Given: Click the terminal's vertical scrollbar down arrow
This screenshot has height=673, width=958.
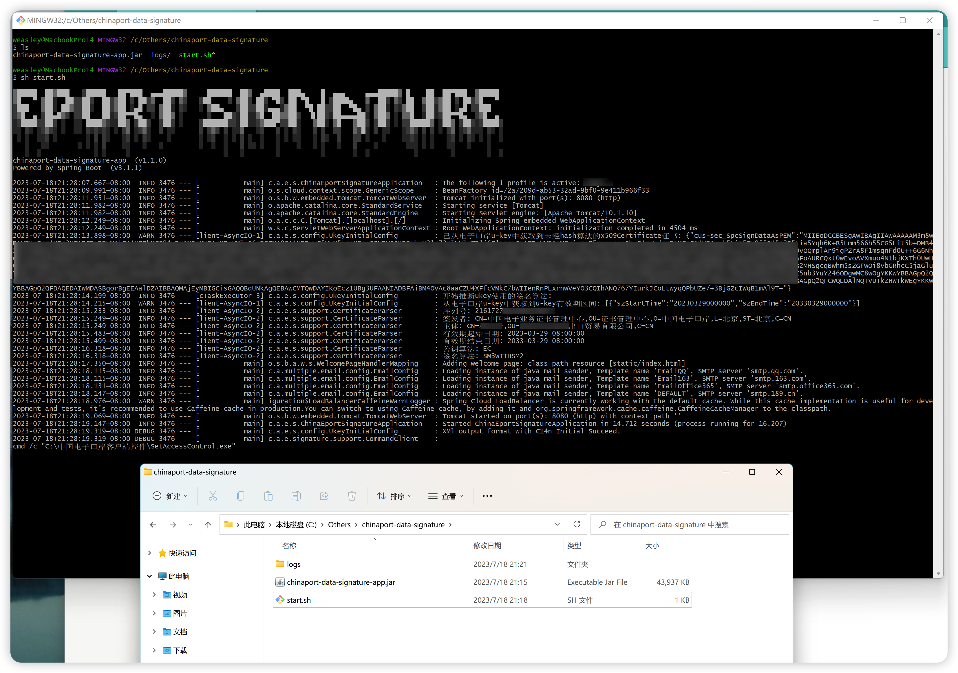Looking at the screenshot, I should point(938,573).
